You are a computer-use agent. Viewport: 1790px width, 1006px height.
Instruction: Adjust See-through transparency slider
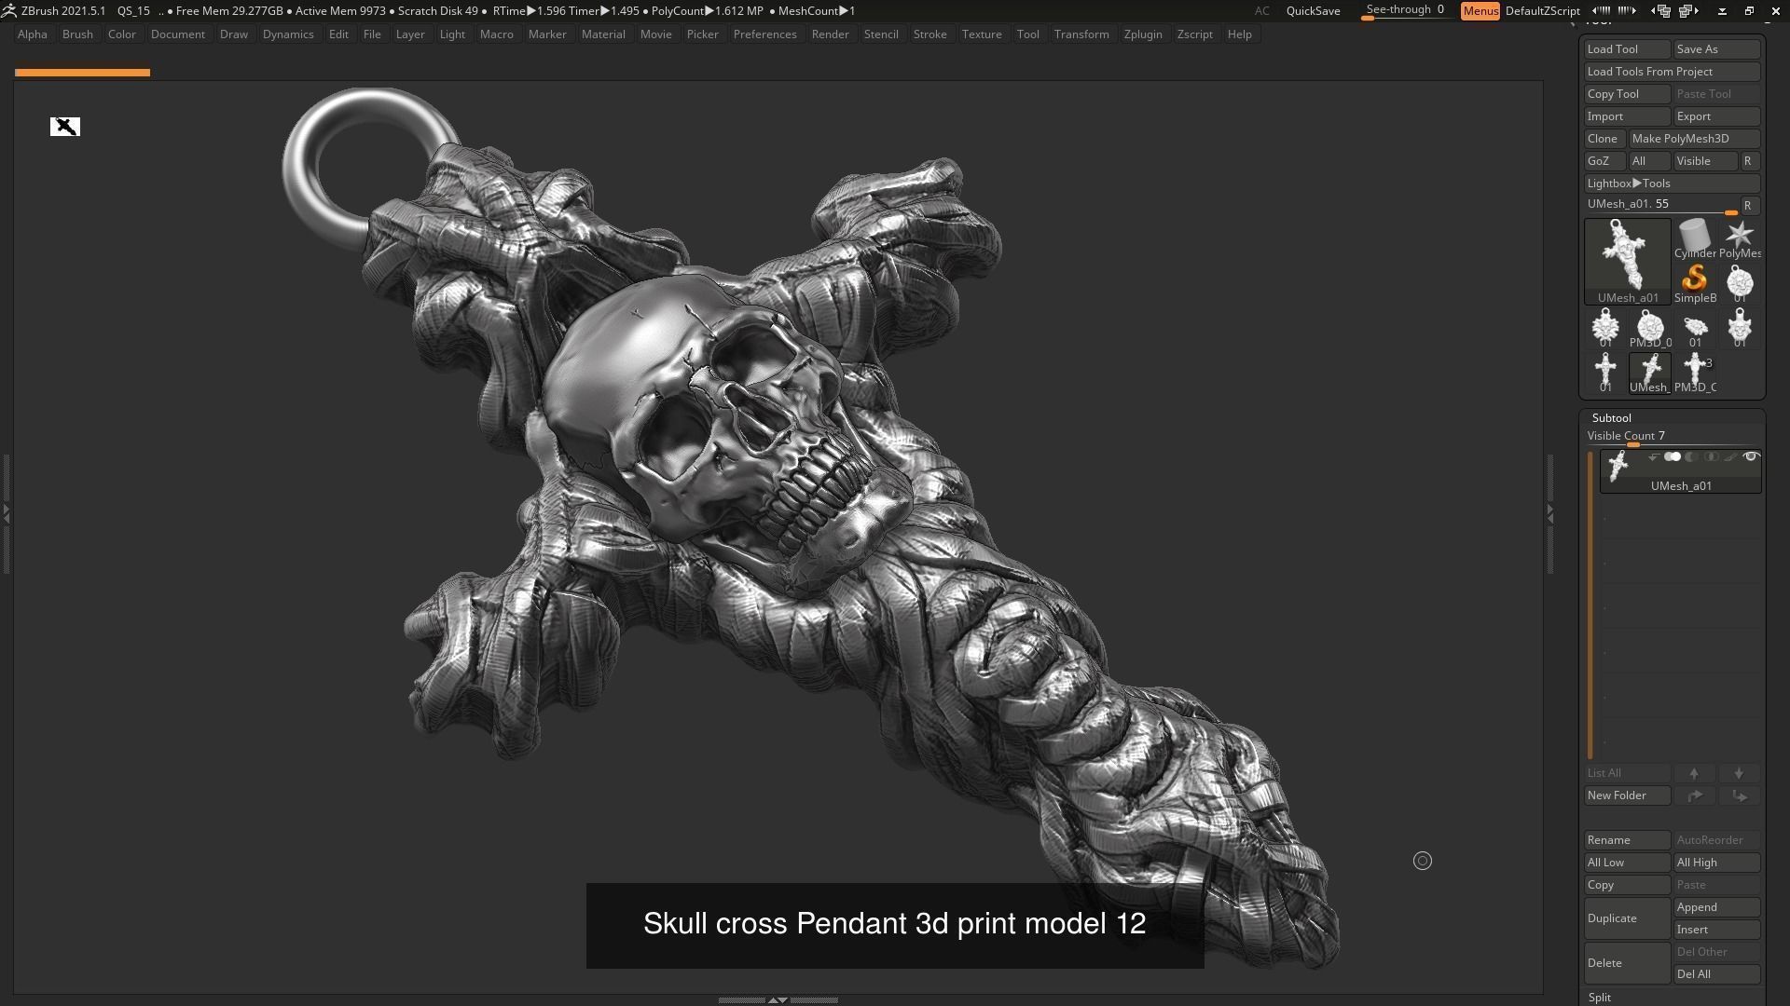tap(1405, 10)
